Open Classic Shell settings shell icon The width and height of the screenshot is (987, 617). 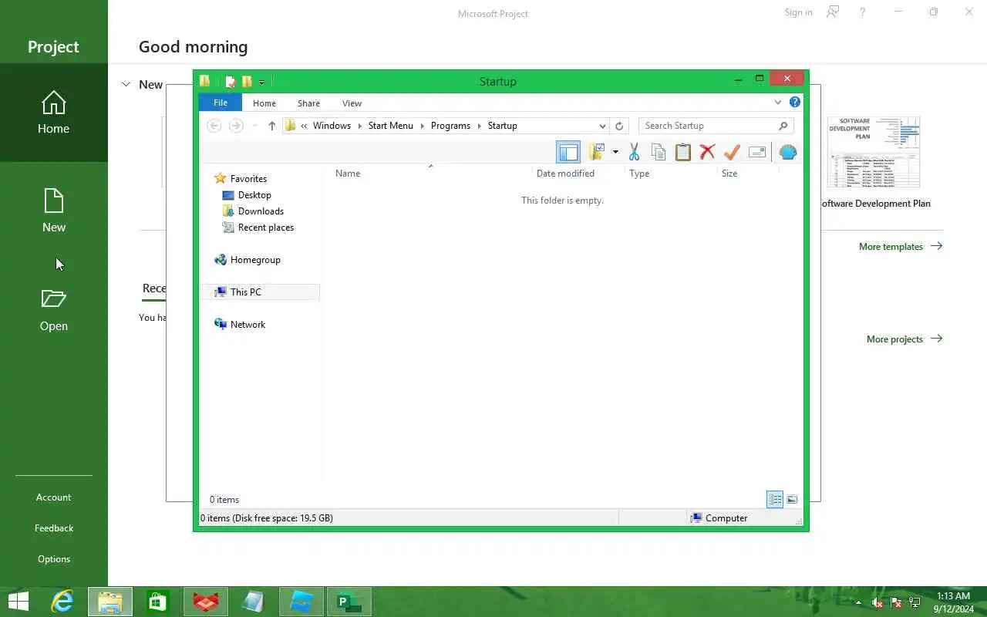788,152
